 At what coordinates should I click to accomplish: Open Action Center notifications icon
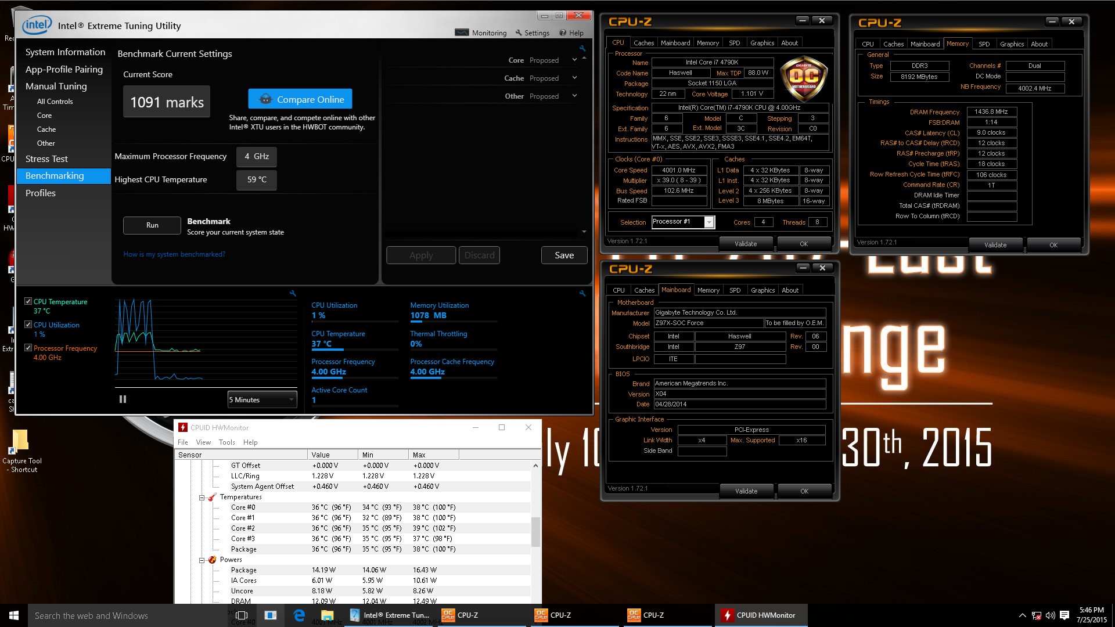(x=1064, y=615)
